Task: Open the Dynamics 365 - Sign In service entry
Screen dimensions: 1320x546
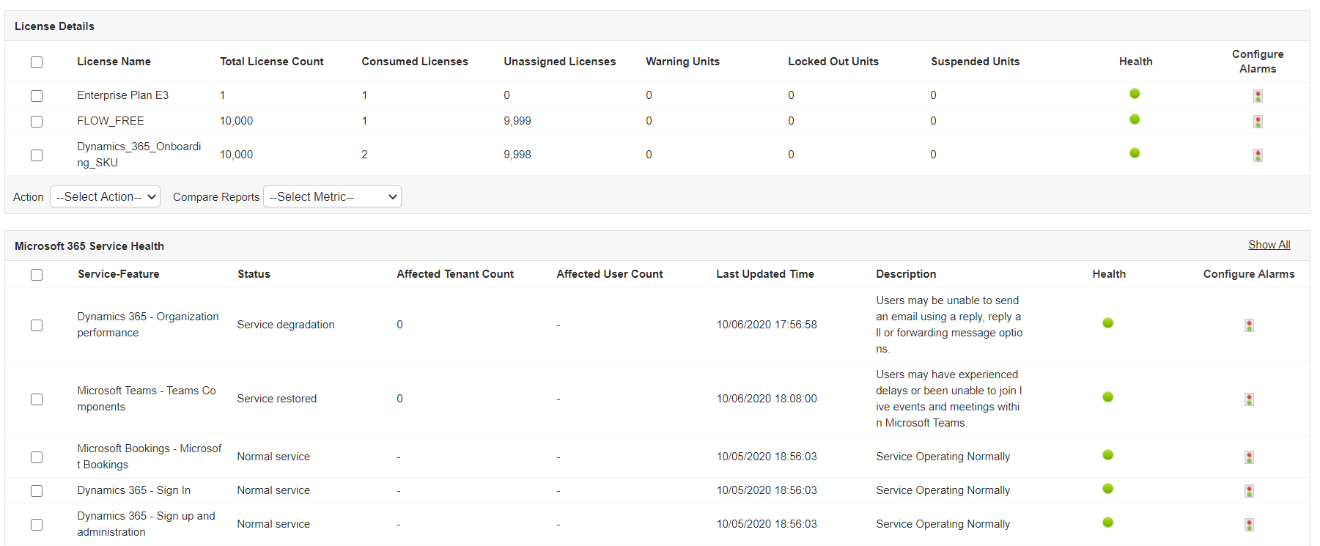Action: click(133, 490)
